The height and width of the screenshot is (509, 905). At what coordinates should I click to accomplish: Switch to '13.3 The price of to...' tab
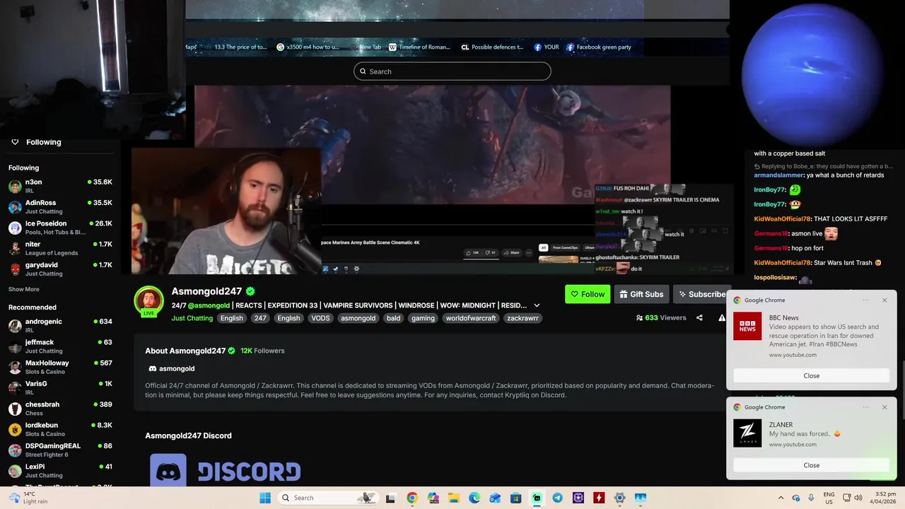coord(236,47)
